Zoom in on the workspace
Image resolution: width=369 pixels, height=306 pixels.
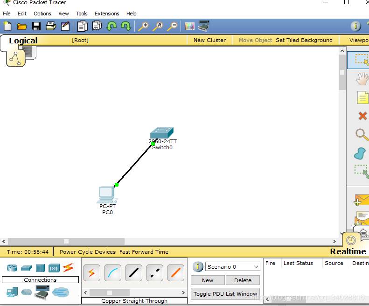143,27
